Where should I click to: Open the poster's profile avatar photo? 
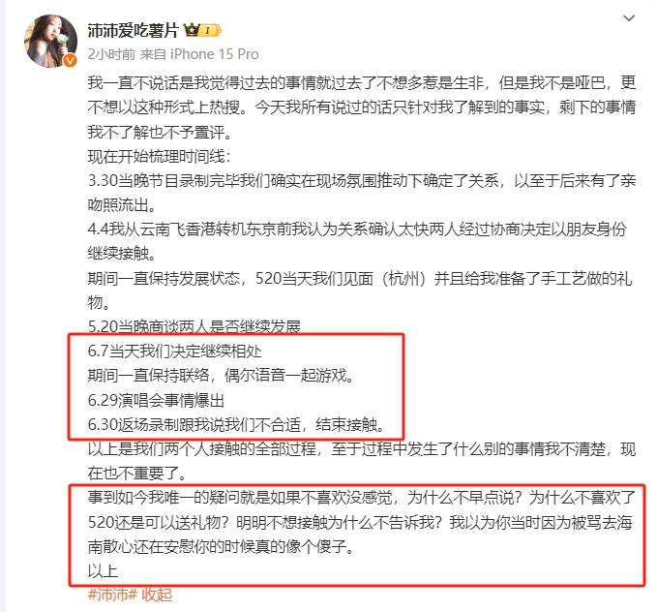(x=50, y=41)
